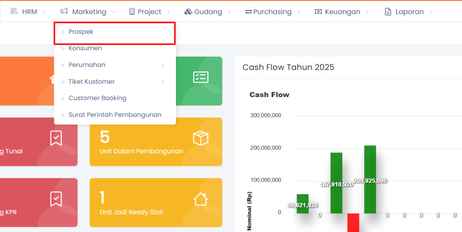Click the Keuangan money icon
The width and height of the screenshot is (462, 232).
[x=318, y=12]
